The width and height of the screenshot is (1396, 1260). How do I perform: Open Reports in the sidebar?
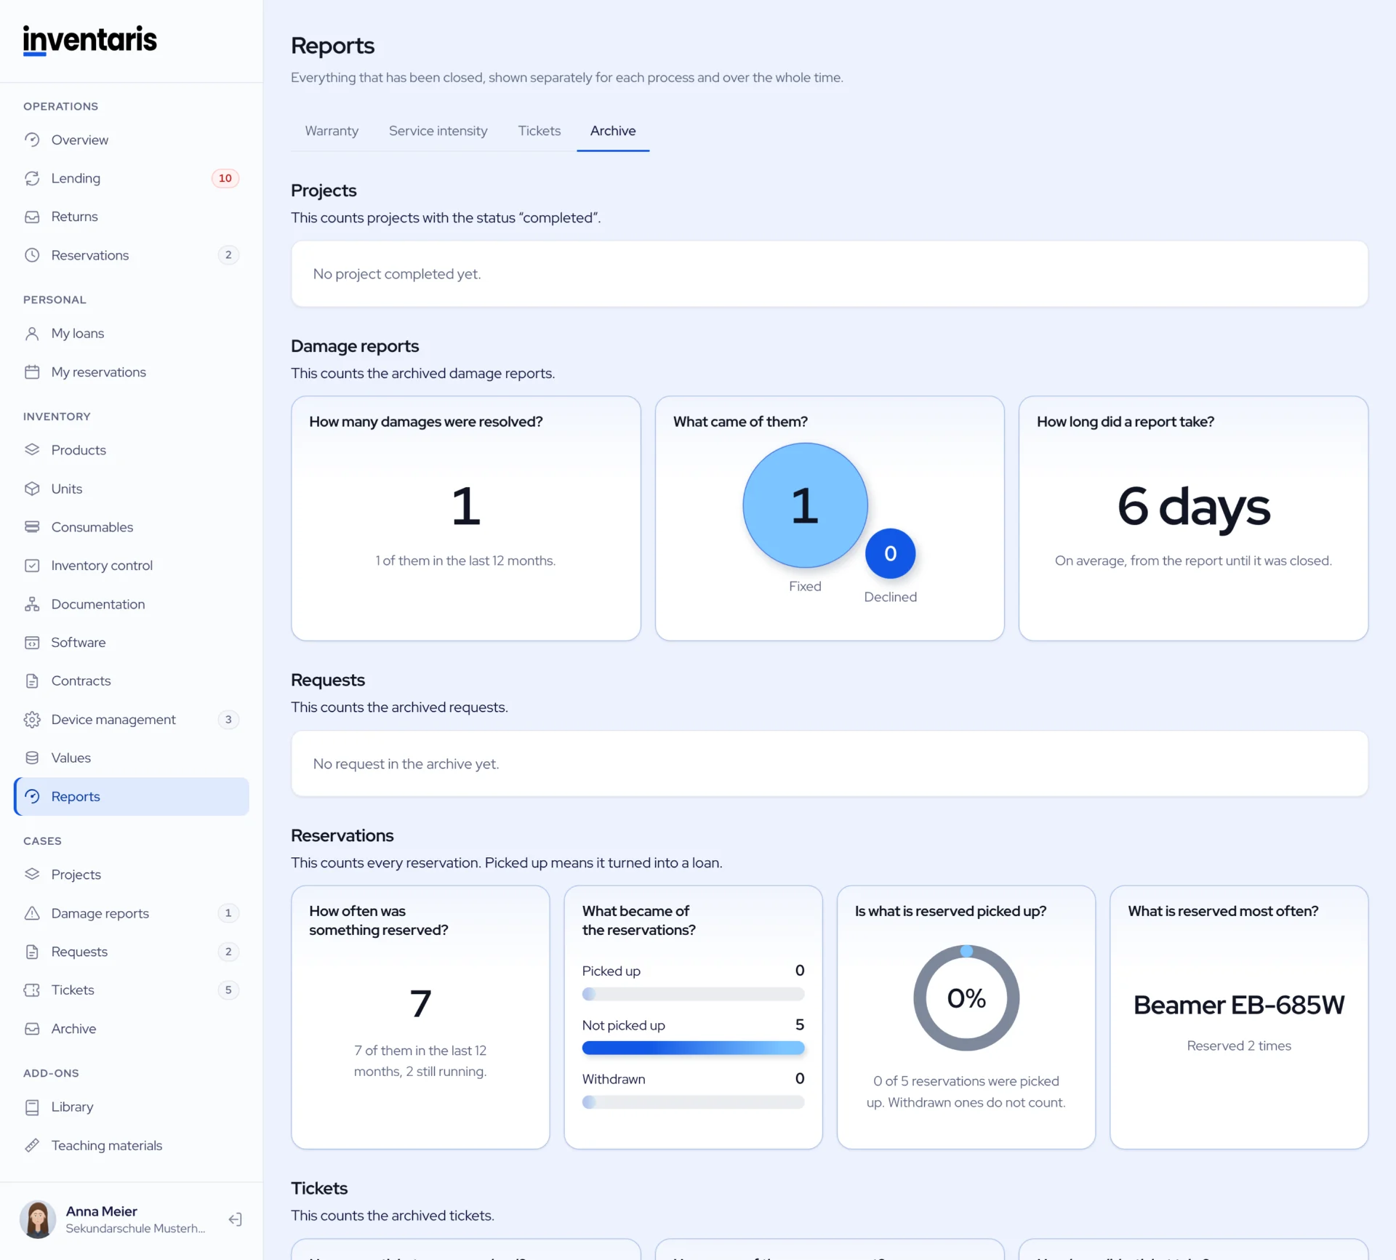[x=132, y=797]
